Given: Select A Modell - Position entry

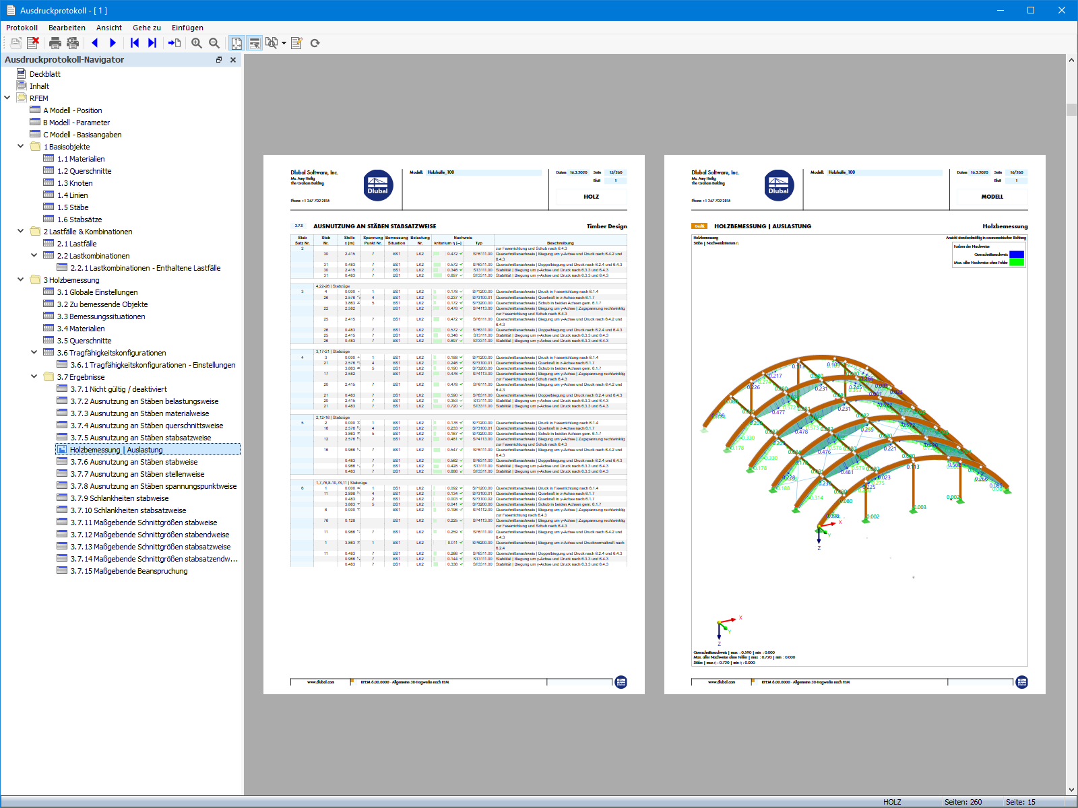Looking at the screenshot, I should (x=73, y=110).
